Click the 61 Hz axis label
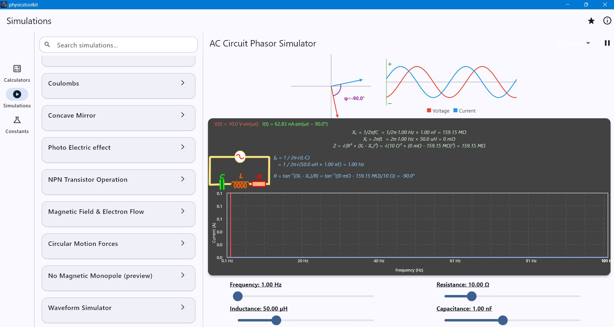The image size is (614, 327). [455, 261]
